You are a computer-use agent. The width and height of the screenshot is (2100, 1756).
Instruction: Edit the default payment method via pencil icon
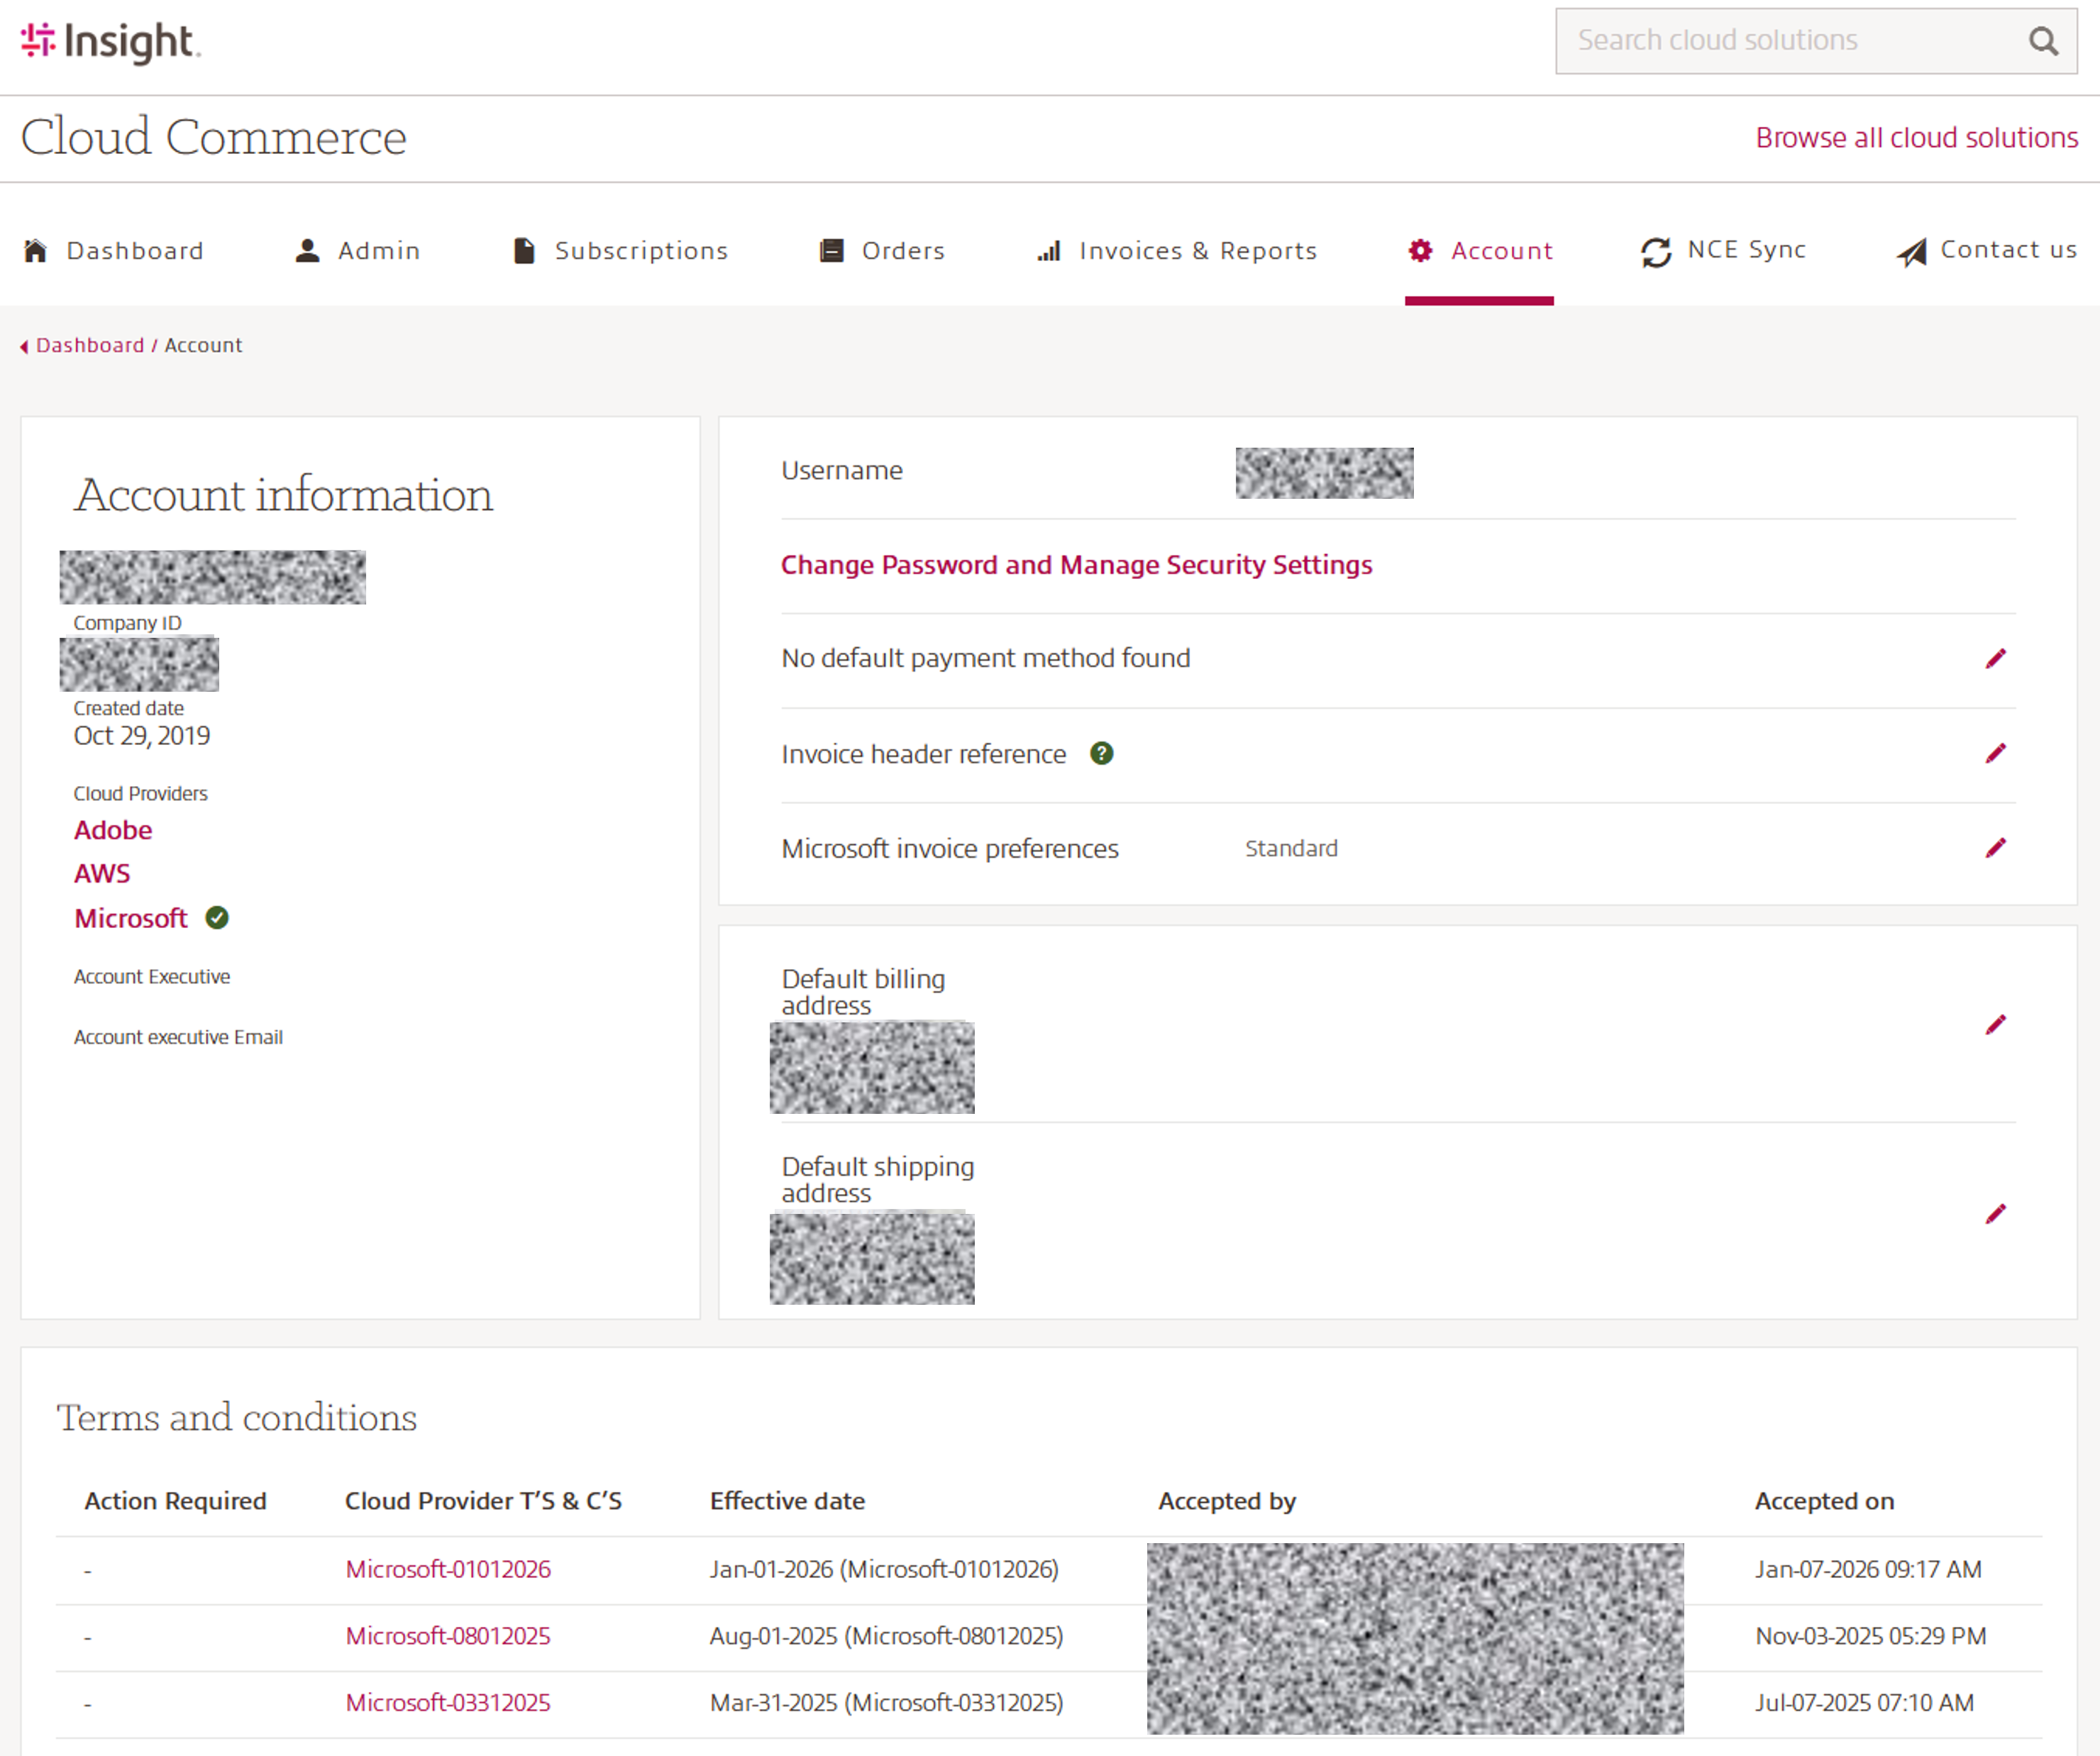click(x=1997, y=658)
